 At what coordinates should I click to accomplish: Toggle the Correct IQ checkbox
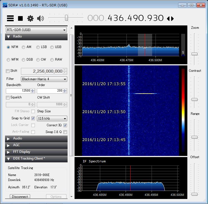(x=65, y=125)
